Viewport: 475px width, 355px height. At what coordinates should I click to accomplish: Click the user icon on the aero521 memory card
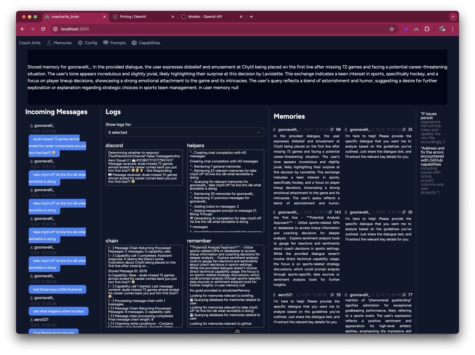click(x=274, y=295)
